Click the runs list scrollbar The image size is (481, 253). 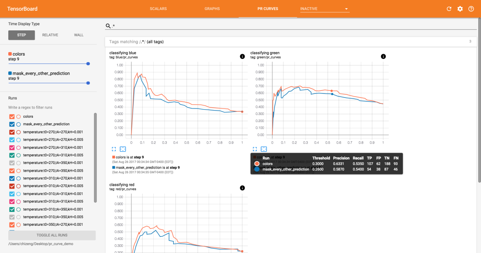95,158
